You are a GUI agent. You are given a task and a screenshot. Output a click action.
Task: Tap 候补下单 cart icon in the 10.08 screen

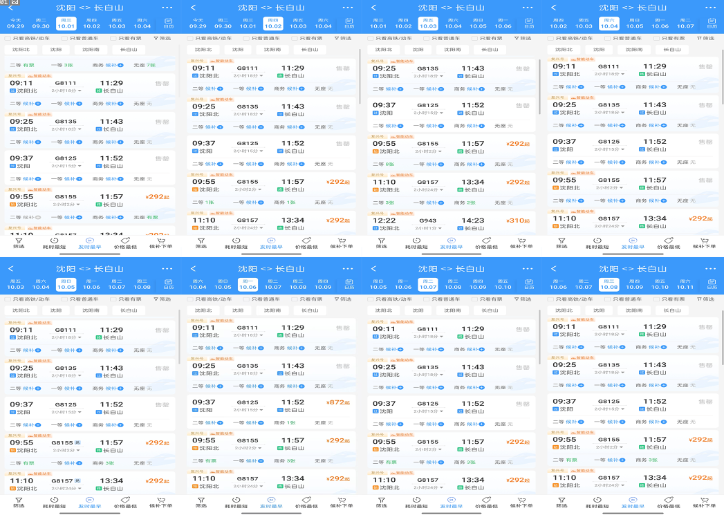click(x=704, y=501)
